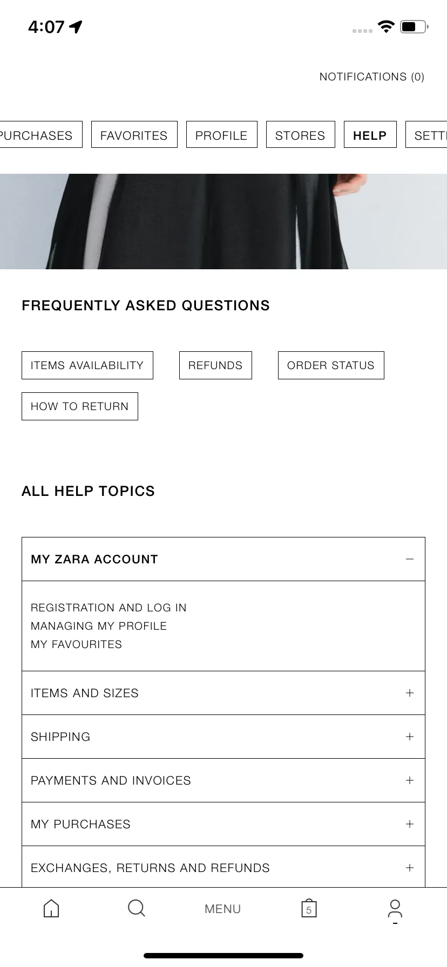Tap the Refunds FAQ button

215,365
